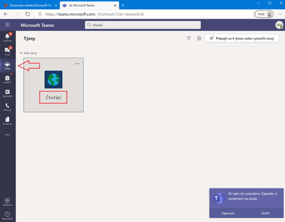The width and height of the screenshot is (285, 222).
Task: Open a new browser tab
Action: click(x=123, y=5)
